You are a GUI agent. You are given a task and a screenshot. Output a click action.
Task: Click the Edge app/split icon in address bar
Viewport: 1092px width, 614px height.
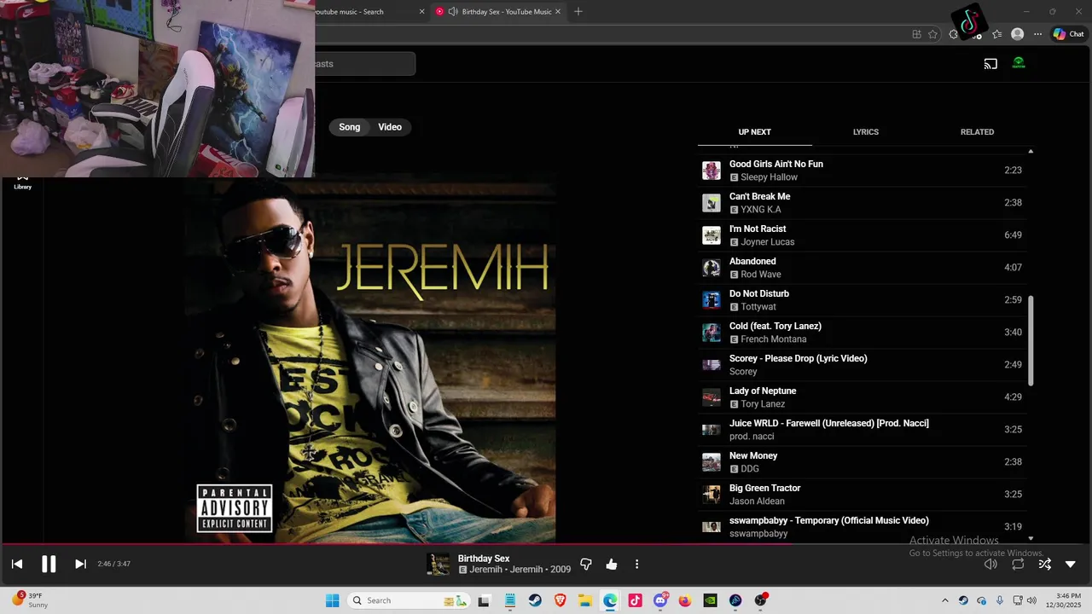[916, 34]
